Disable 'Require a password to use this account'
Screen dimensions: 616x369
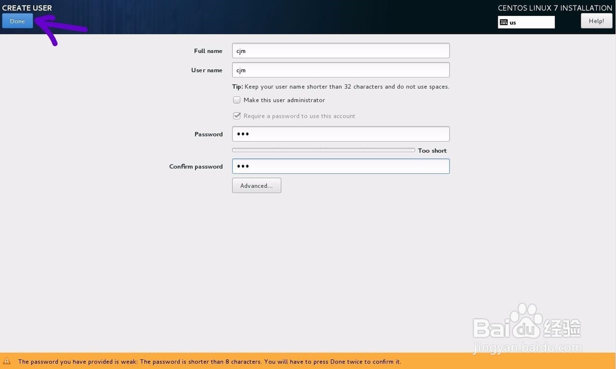click(x=237, y=115)
